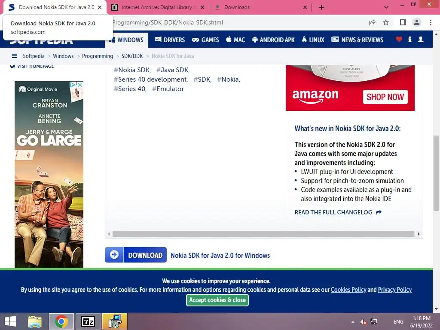Go to Programming breadcrumb link
This screenshot has width=440, height=330.
click(x=98, y=56)
